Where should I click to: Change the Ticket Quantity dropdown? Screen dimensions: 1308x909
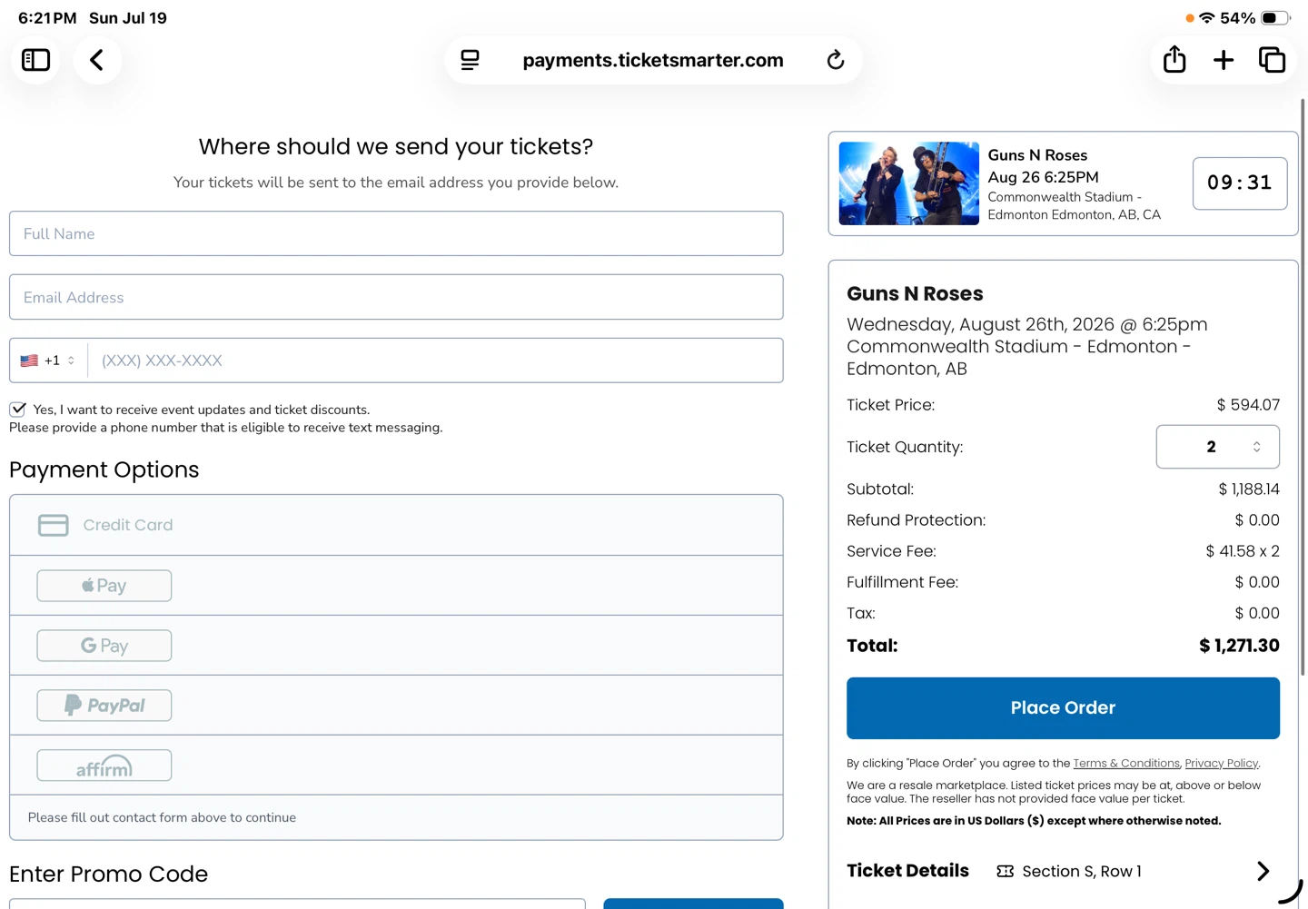1217,447
